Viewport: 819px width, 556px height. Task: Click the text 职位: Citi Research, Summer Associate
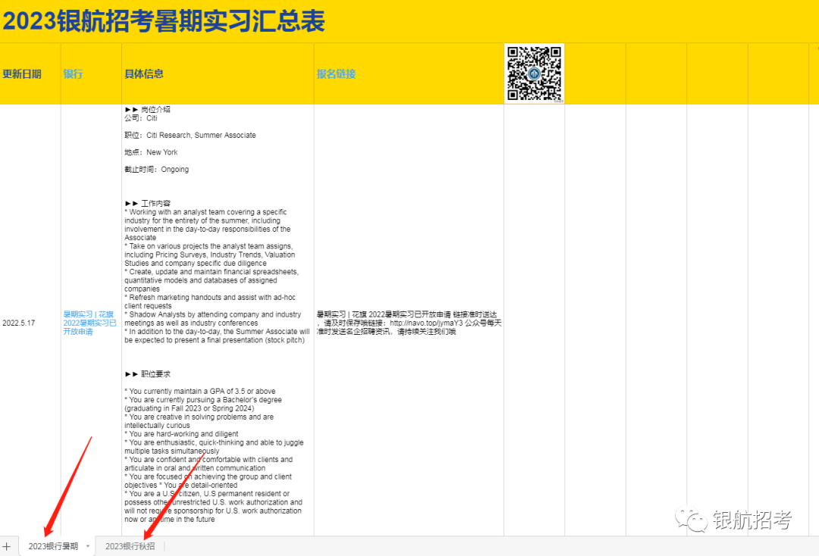point(190,135)
